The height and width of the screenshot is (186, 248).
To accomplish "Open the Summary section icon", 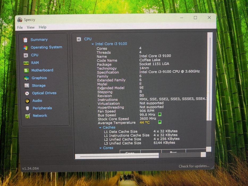I will (25, 40).
